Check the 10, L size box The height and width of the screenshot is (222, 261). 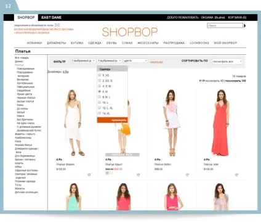(100, 102)
